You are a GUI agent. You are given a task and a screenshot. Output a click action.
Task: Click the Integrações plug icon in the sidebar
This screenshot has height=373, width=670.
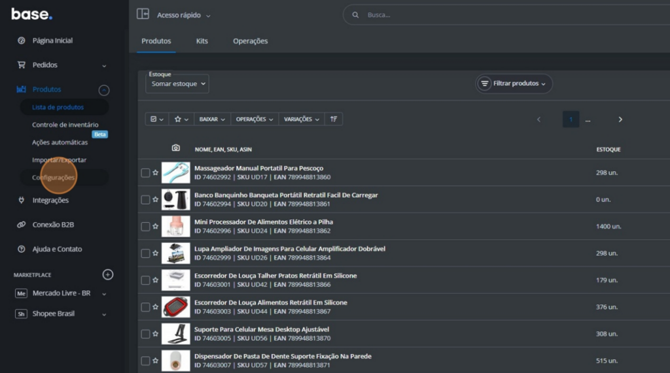pos(21,201)
